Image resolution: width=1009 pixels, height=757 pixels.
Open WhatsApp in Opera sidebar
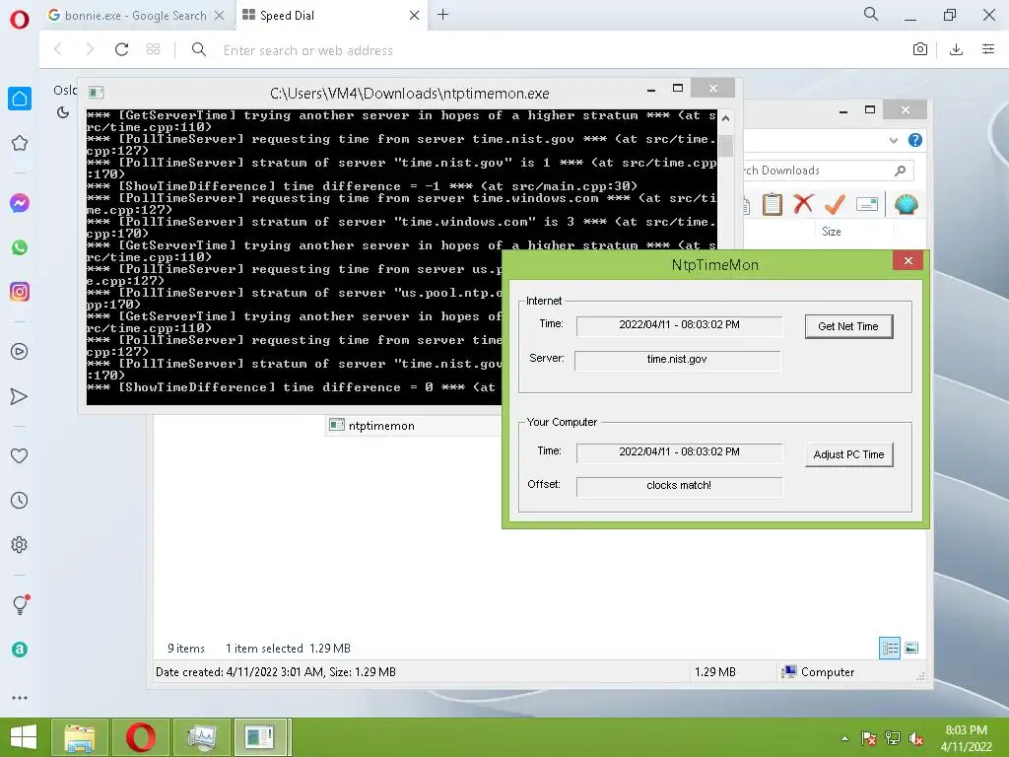point(20,247)
